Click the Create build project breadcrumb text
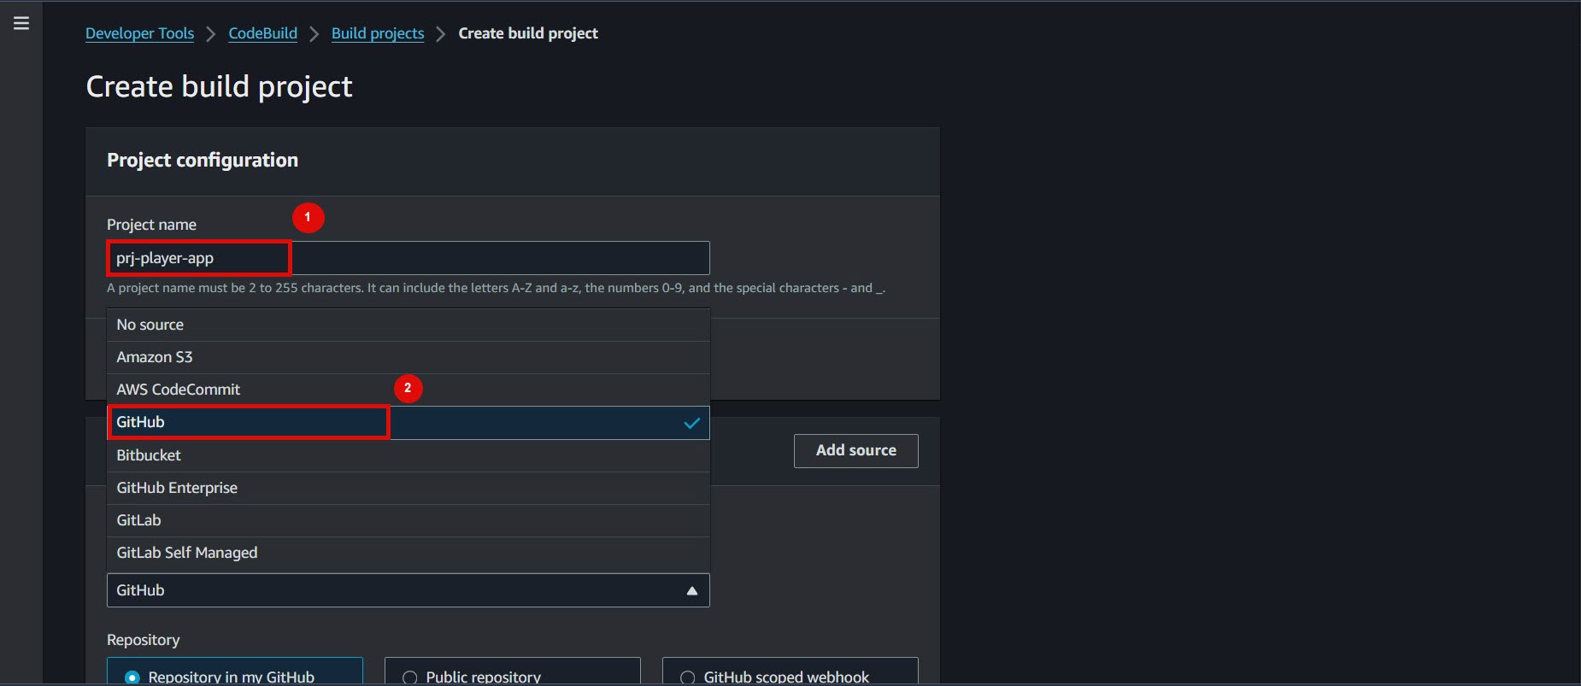The image size is (1581, 686). [x=528, y=33]
